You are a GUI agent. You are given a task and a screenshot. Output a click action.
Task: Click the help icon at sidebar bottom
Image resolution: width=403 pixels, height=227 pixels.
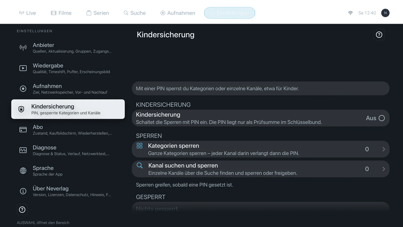coord(22,210)
